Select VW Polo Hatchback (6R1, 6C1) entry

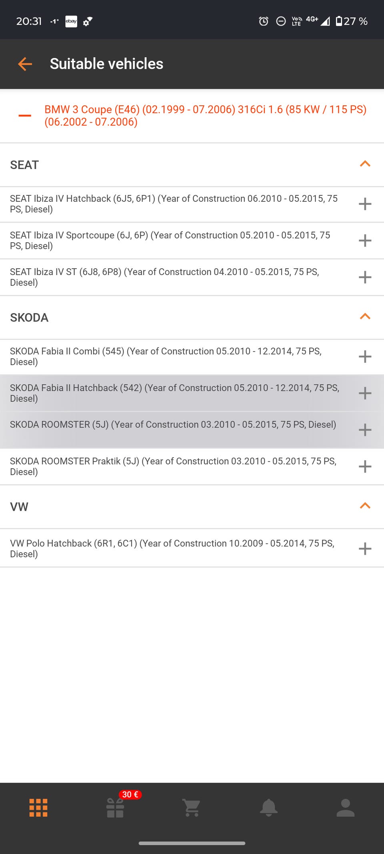[x=172, y=548]
